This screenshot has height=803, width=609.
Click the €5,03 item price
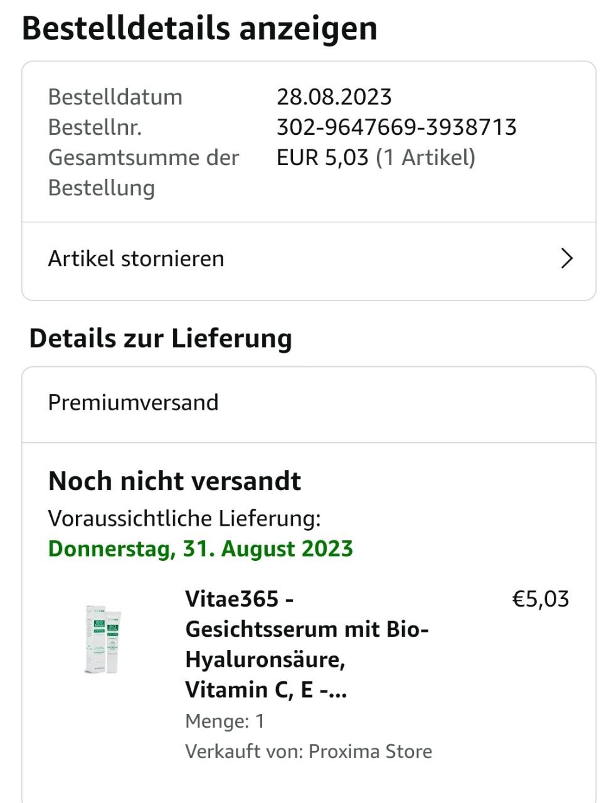click(x=541, y=599)
